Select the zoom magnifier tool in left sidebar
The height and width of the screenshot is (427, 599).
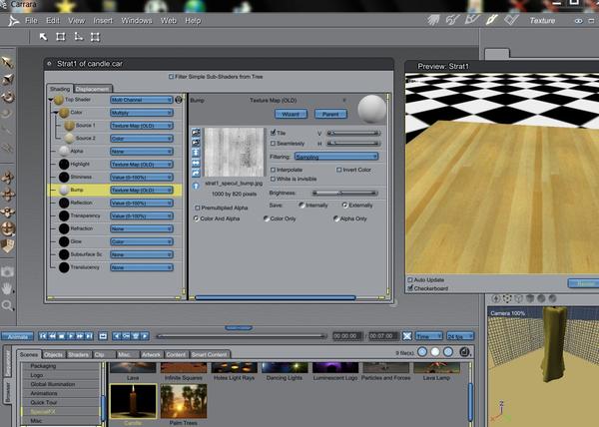(x=7, y=305)
